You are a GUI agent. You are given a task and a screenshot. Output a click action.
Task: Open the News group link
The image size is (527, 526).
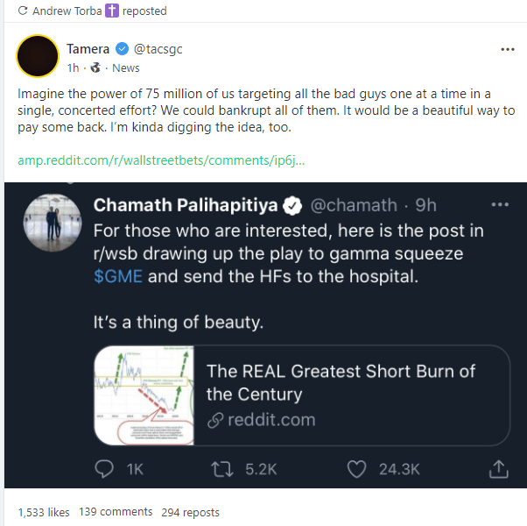(x=126, y=68)
